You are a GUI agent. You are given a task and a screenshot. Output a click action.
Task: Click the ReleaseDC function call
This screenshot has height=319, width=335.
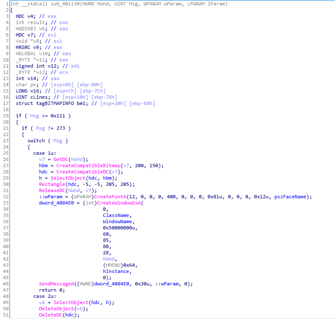(52, 190)
